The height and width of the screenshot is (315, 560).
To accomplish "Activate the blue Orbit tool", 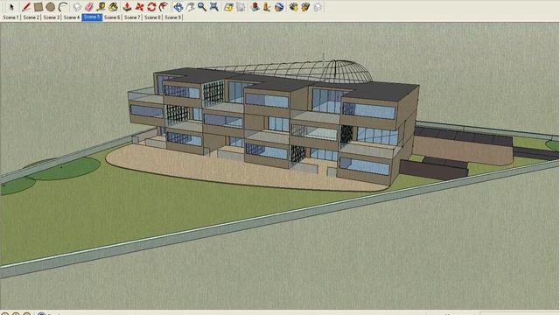I will pyautogui.click(x=178, y=7).
